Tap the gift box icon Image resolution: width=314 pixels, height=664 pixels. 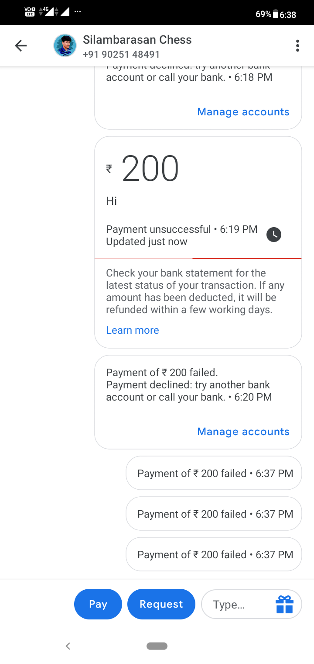tap(284, 604)
